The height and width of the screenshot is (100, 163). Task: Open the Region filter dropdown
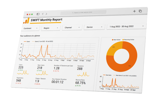(x=51, y=28)
